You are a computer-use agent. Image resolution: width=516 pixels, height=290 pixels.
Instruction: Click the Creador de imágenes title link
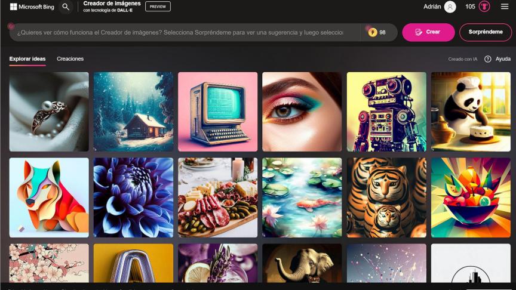[x=112, y=4]
